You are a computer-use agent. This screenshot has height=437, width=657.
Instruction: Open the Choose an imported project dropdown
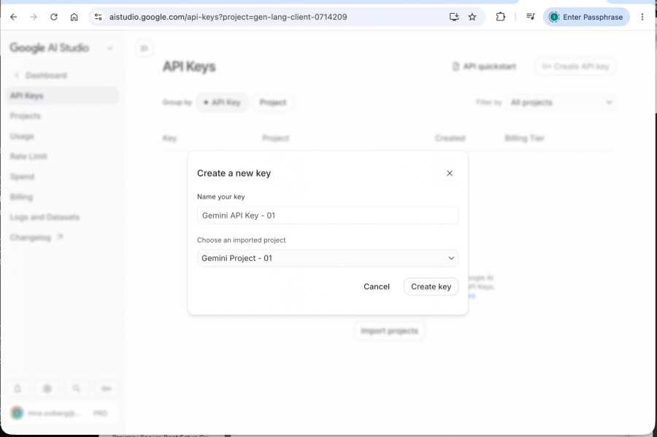328,258
